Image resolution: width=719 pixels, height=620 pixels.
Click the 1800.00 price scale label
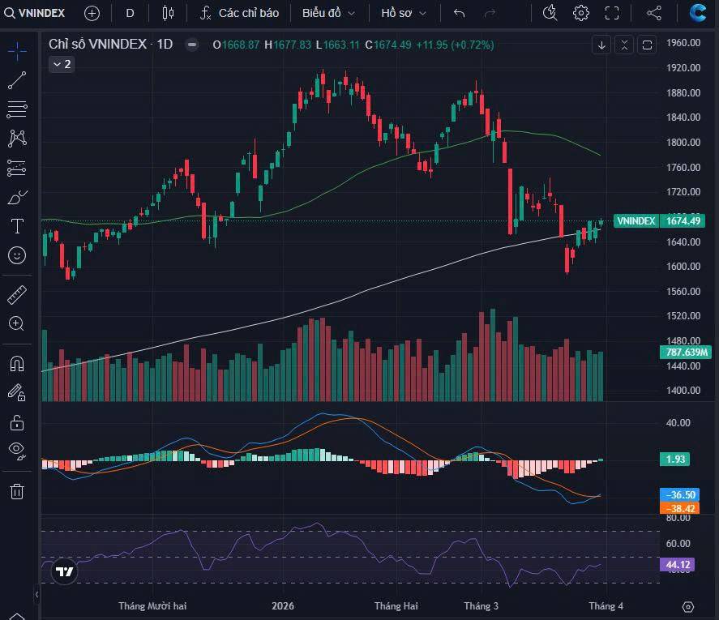point(683,142)
